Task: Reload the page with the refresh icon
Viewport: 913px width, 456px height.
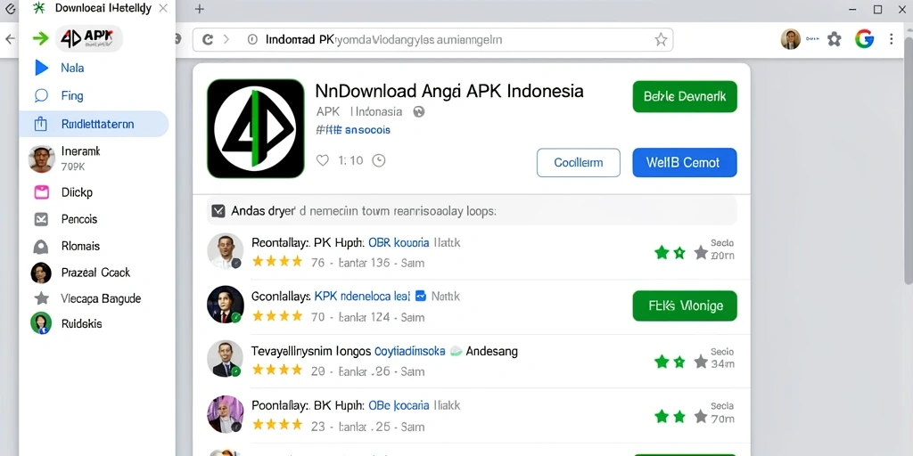Action: (x=207, y=39)
